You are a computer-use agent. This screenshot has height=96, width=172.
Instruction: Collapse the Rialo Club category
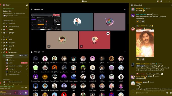pyautogui.click(x=6, y=79)
